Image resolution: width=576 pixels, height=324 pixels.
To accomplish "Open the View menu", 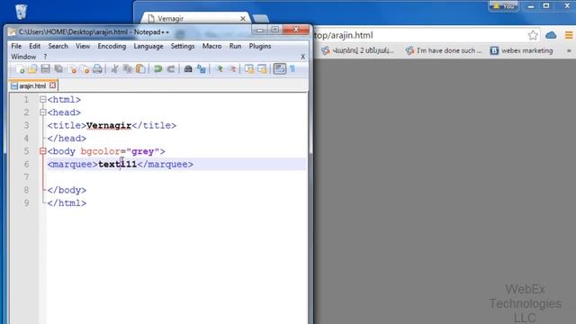I will pyautogui.click(x=83, y=46).
